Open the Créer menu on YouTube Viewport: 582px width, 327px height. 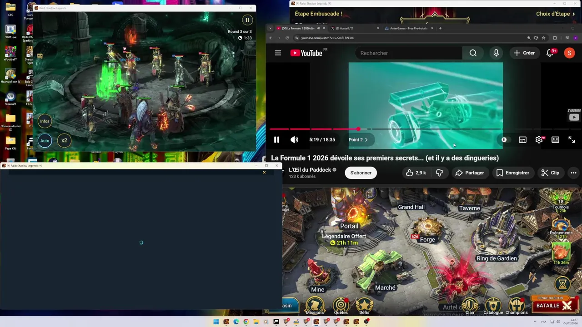(524, 53)
